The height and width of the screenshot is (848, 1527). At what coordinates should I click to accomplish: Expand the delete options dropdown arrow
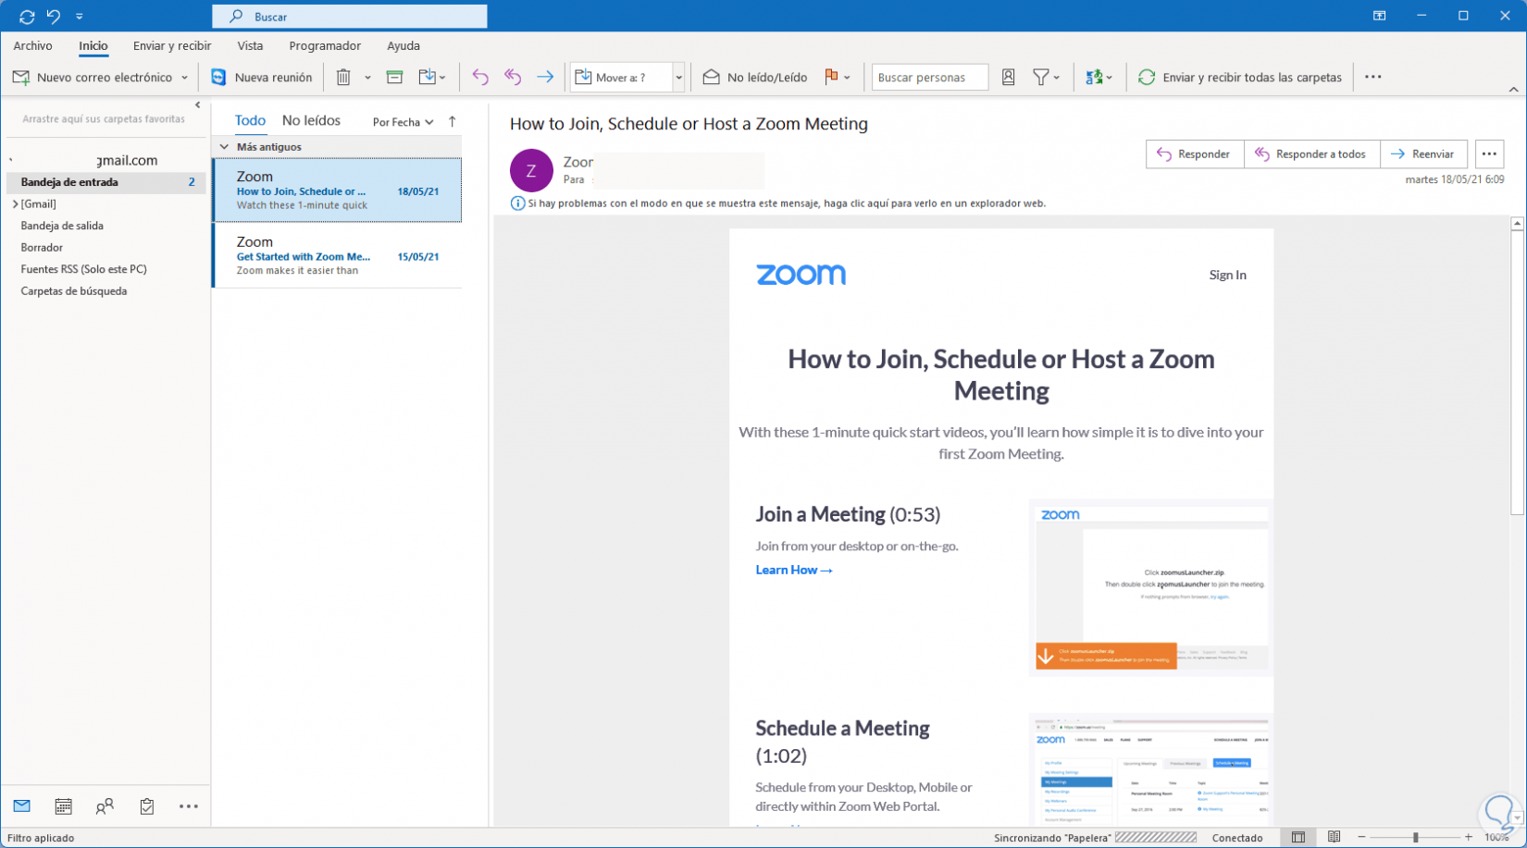367,78
